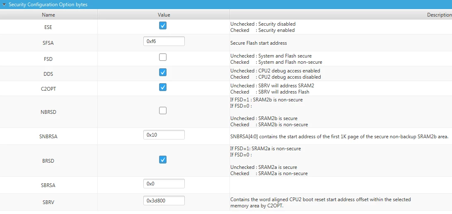Select the FSD name cell
This screenshot has width=452, height=214.
48,59
